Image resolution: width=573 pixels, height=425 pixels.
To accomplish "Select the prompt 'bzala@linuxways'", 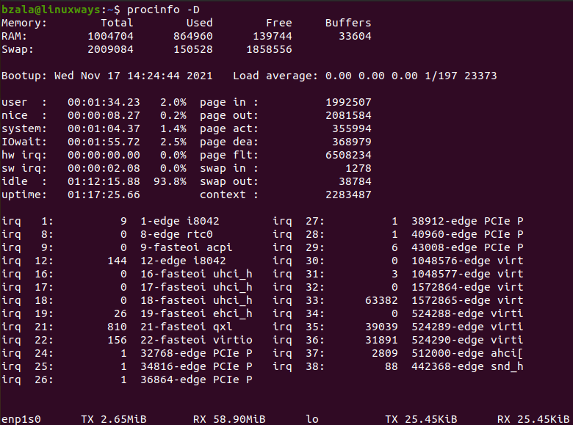I will click(x=51, y=10).
